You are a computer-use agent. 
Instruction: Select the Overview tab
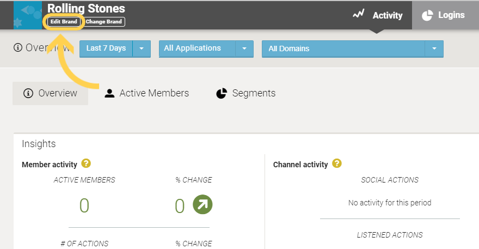(x=51, y=93)
